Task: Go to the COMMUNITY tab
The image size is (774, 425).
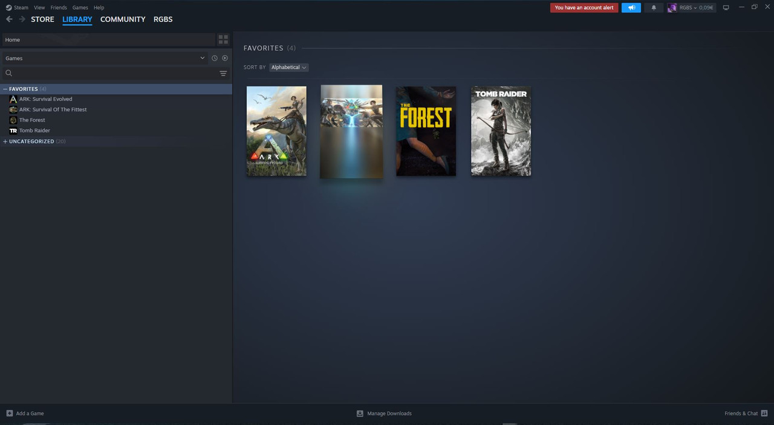Action: point(123,19)
